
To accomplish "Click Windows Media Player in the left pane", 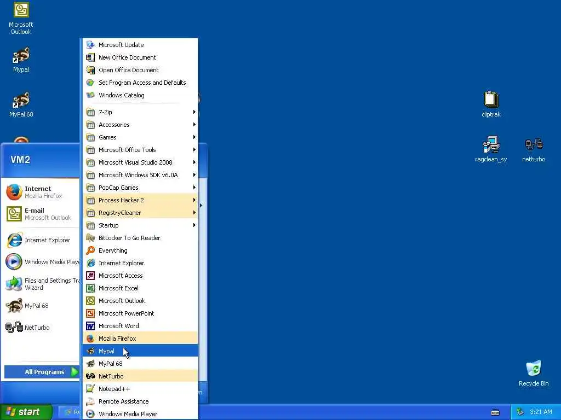I will coord(42,262).
